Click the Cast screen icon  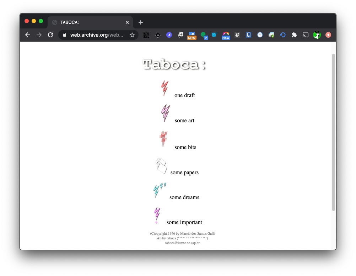[x=306, y=35]
